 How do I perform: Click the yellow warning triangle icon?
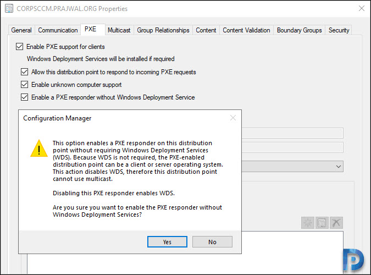click(39, 148)
